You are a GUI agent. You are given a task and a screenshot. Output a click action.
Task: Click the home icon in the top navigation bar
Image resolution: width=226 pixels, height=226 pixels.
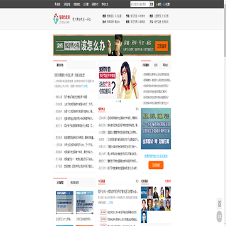55,4
